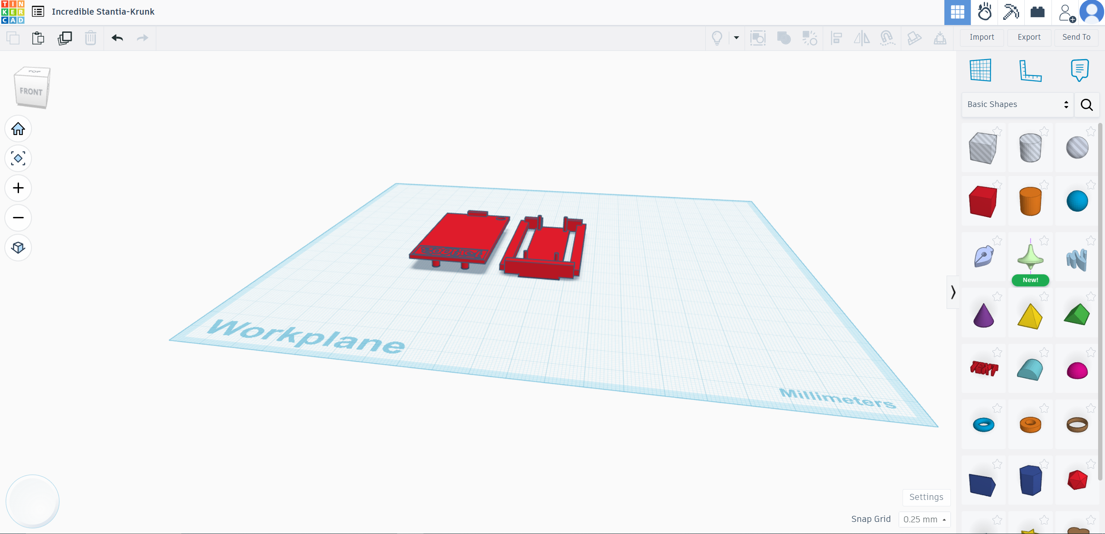Screen dimensions: 1105x534
Task: Redo the last action
Action: (x=142, y=38)
